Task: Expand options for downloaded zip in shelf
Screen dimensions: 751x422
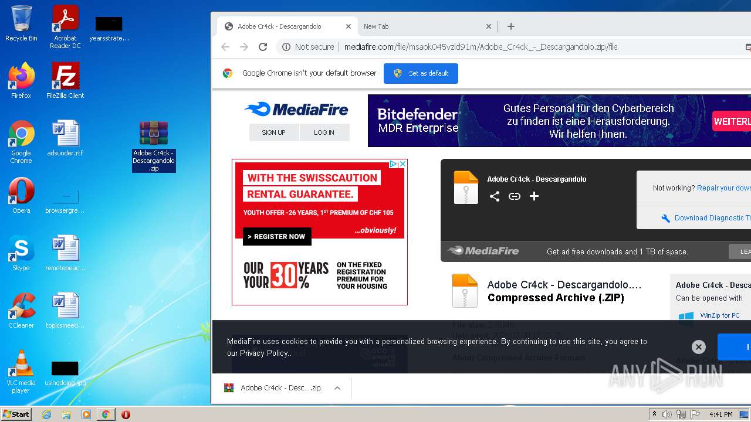Action: pyautogui.click(x=337, y=388)
